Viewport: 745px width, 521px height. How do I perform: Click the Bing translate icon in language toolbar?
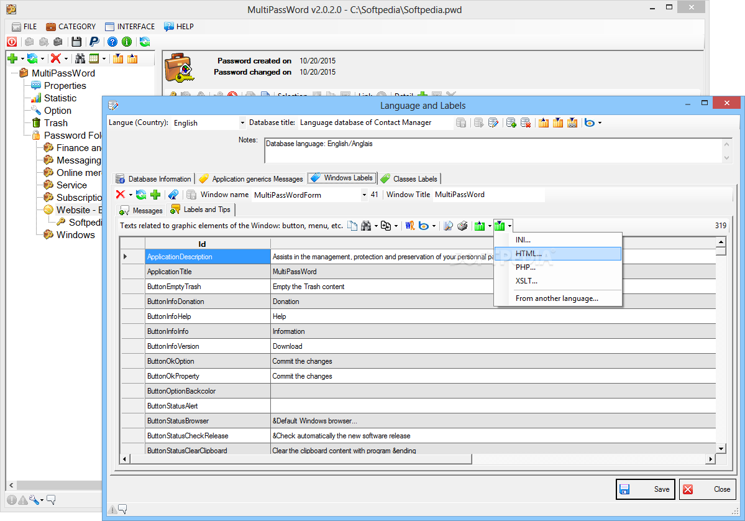coord(589,122)
